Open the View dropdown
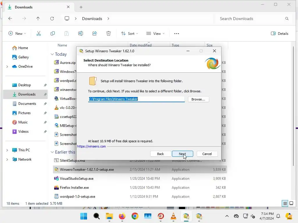The height and width of the screenshot is (223, 298). point(155,34)
